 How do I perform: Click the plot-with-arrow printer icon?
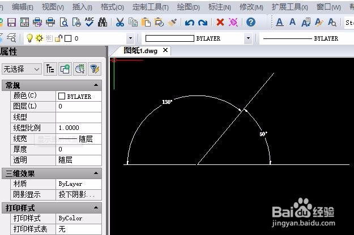[37, 22]
